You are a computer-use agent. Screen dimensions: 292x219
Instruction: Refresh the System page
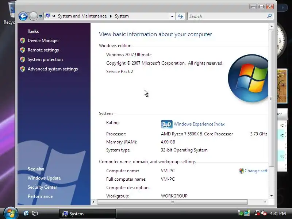pos(180,16)
